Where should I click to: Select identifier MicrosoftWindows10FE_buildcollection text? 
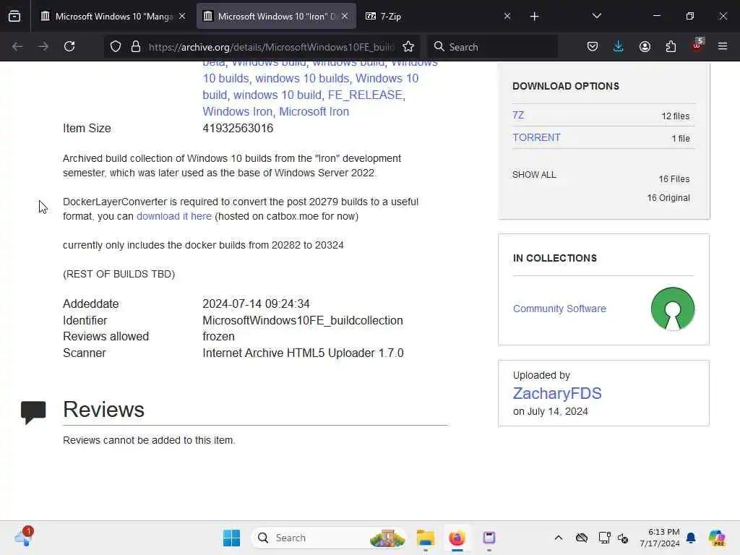point(303,320)
